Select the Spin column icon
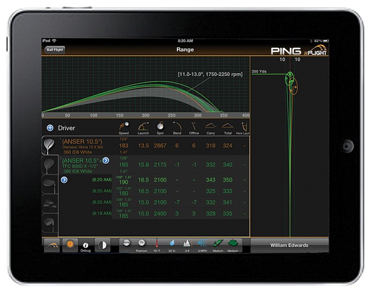The width and height of the screenshot is (369, 289). coord(160,128)
